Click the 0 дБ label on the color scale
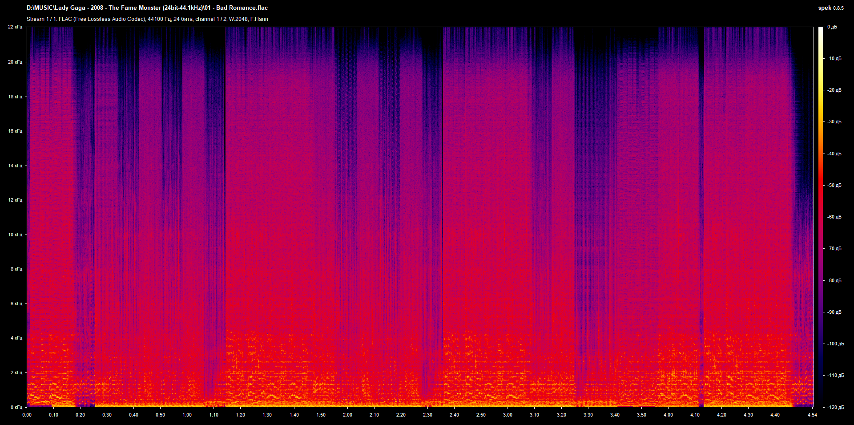This screenshot has width=854, height=425. 832,27
